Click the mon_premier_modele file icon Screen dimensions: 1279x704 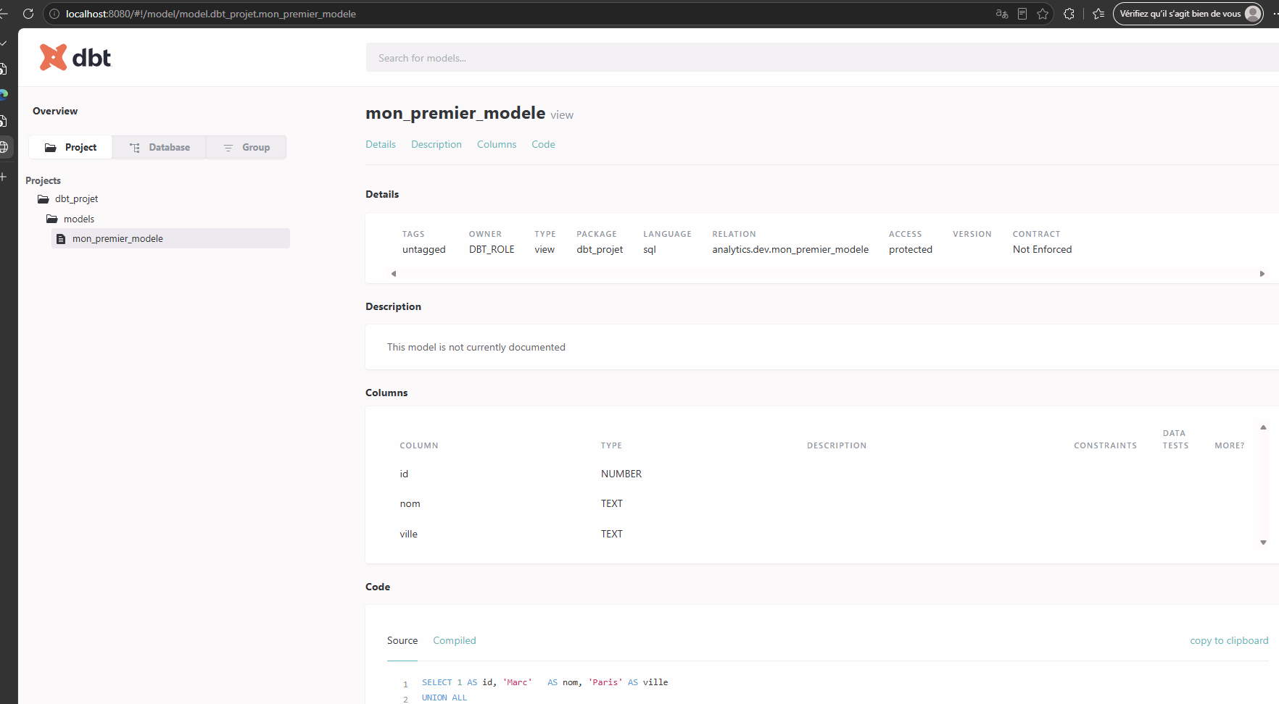(61, 239)
